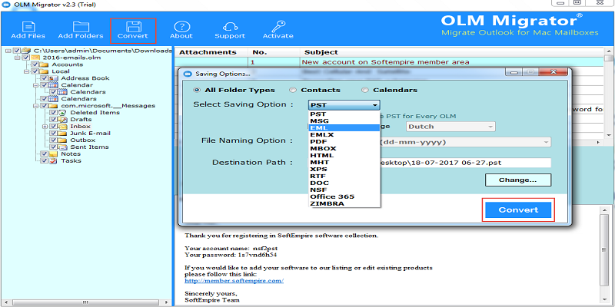Click the No. column header
This screenshot has width=615, height=307.
click(x=274, y=52)
